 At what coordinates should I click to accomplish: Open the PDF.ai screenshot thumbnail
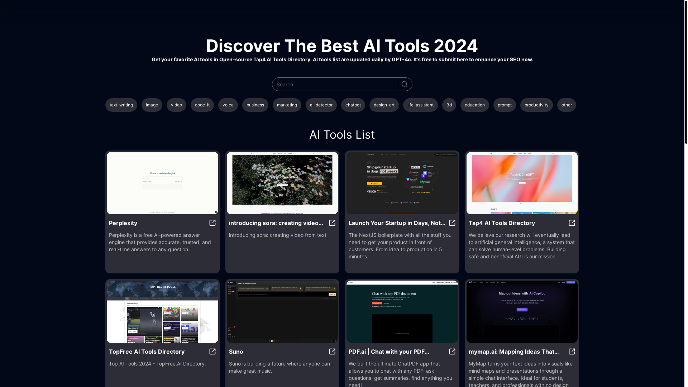coord(402,312)
